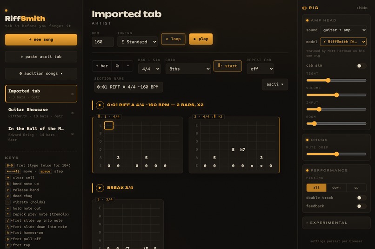Hide the RIG panel
Screen dimensions: 375x249
[x=362, y=8]
